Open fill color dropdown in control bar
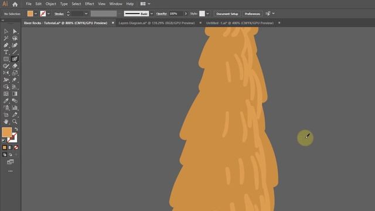Viewport: 375px width, 211px height. coord(36,13)
